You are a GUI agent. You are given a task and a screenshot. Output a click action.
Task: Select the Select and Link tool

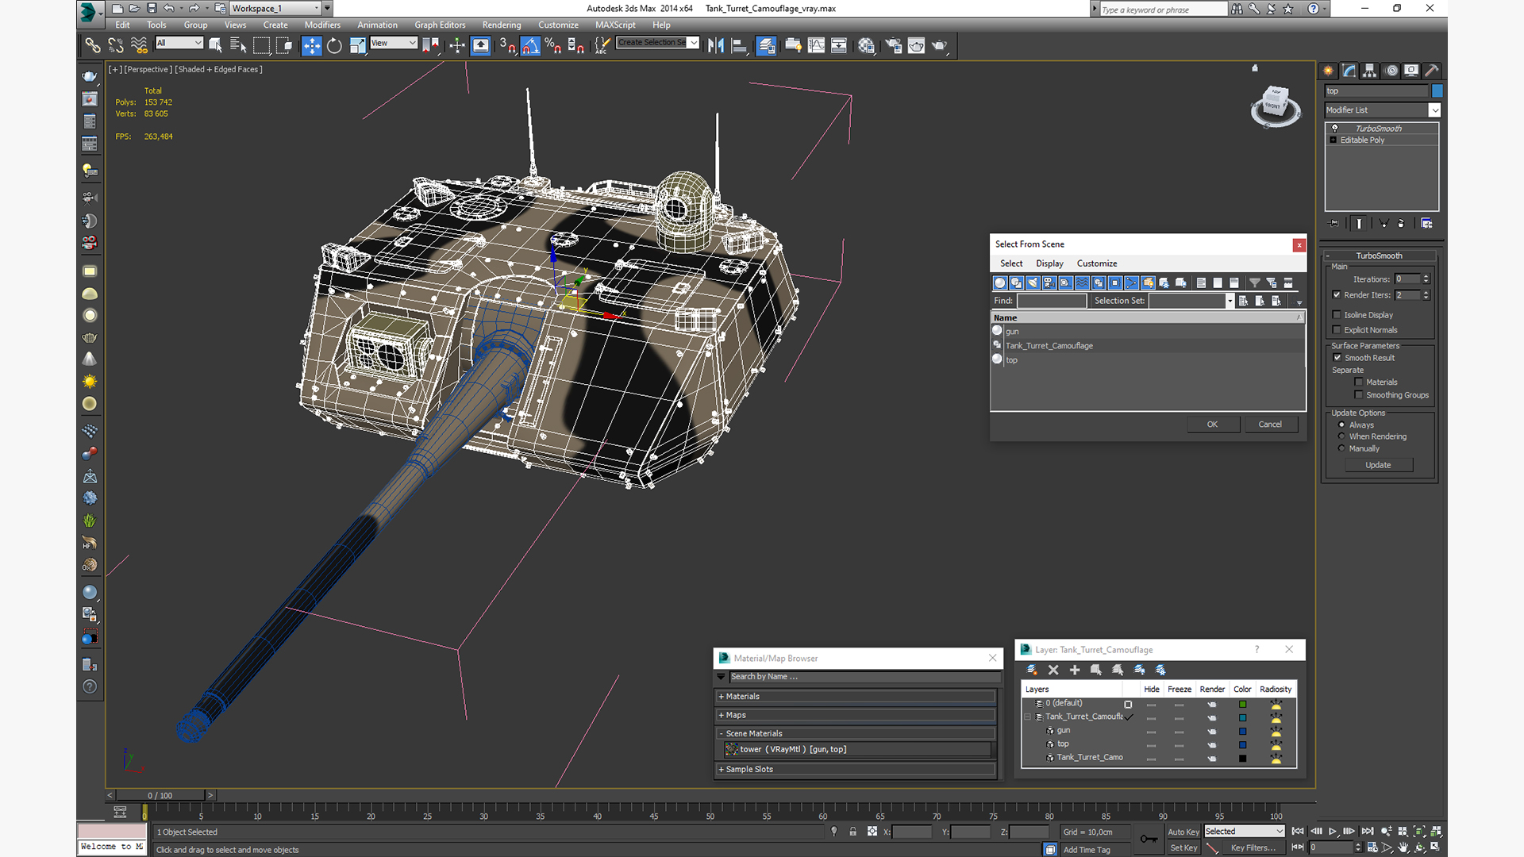93,45
